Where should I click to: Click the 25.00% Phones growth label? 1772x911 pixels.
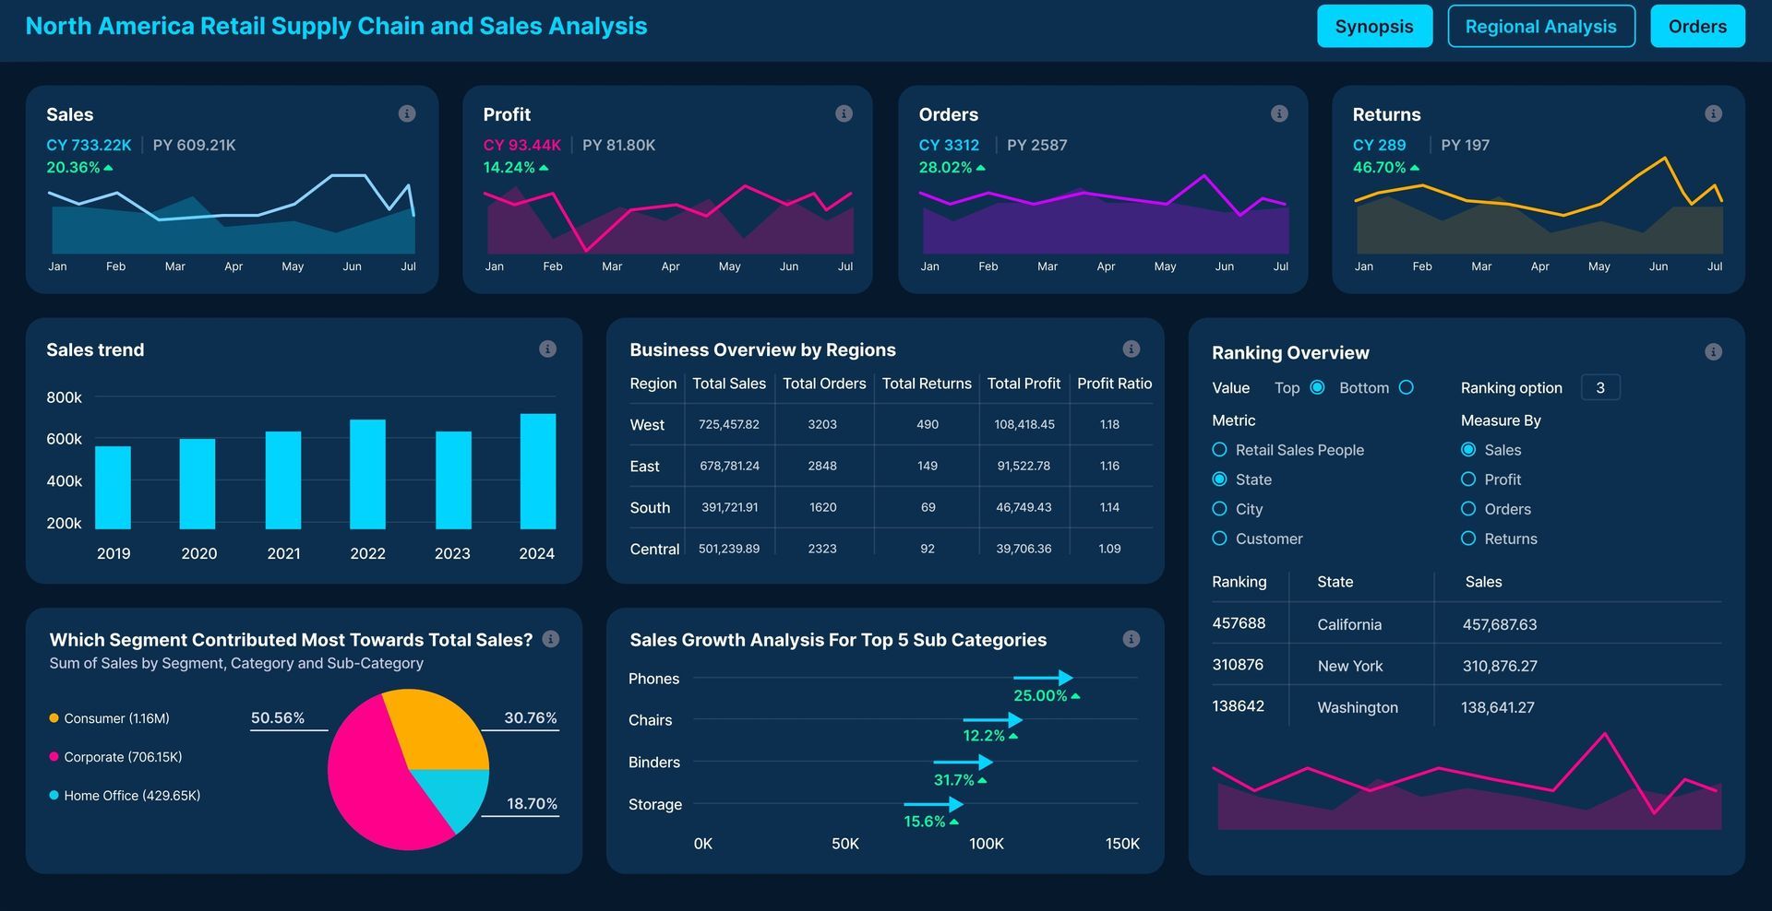coord(1040,695)
